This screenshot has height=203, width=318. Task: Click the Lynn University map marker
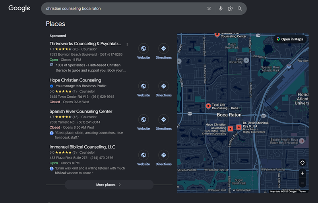[x=246, y=60]
